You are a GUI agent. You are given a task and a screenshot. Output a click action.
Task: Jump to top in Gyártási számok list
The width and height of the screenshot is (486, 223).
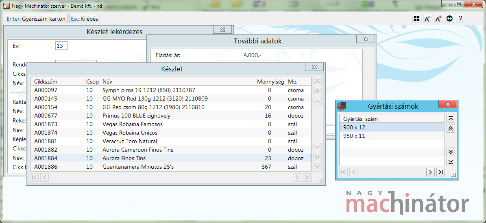click(451, 118)
